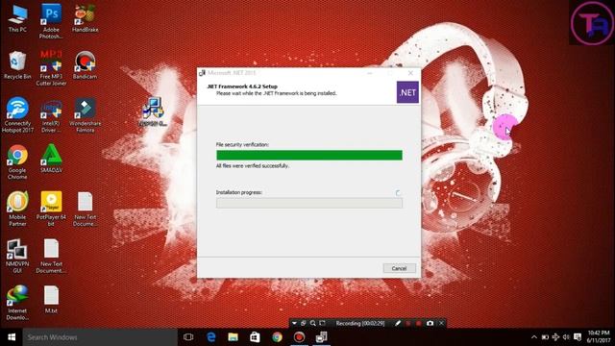The width and height of the screenshot is (615, 346).
Task: Select the Wondershare Filmora shortcut
Action: click(x=85, y=115)
